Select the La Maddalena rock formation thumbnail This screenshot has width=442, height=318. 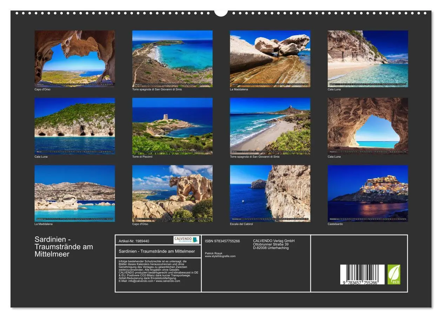pyautogui.click(x=269, y=58)
